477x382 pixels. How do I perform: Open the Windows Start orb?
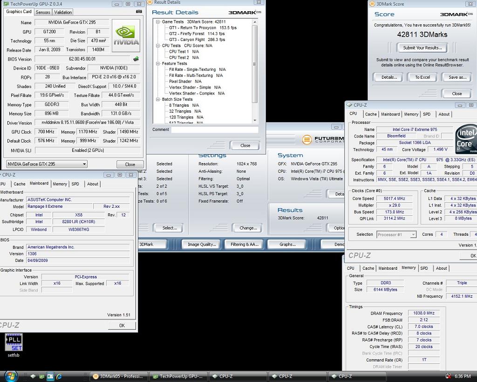pyautogui.click(x=11, y=376)
